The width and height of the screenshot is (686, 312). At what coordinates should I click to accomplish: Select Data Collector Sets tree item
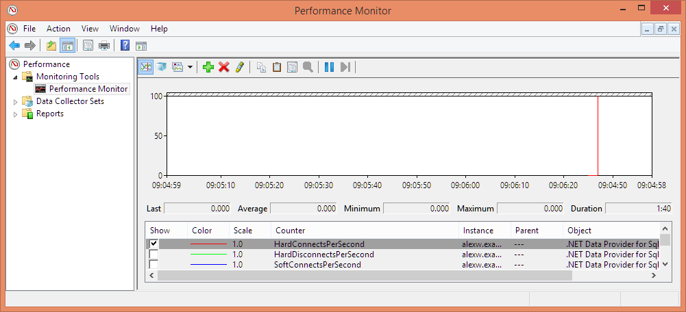[x=70, y=101]
